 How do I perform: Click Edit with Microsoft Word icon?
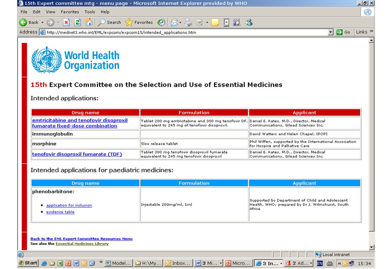tap(199, 22)
